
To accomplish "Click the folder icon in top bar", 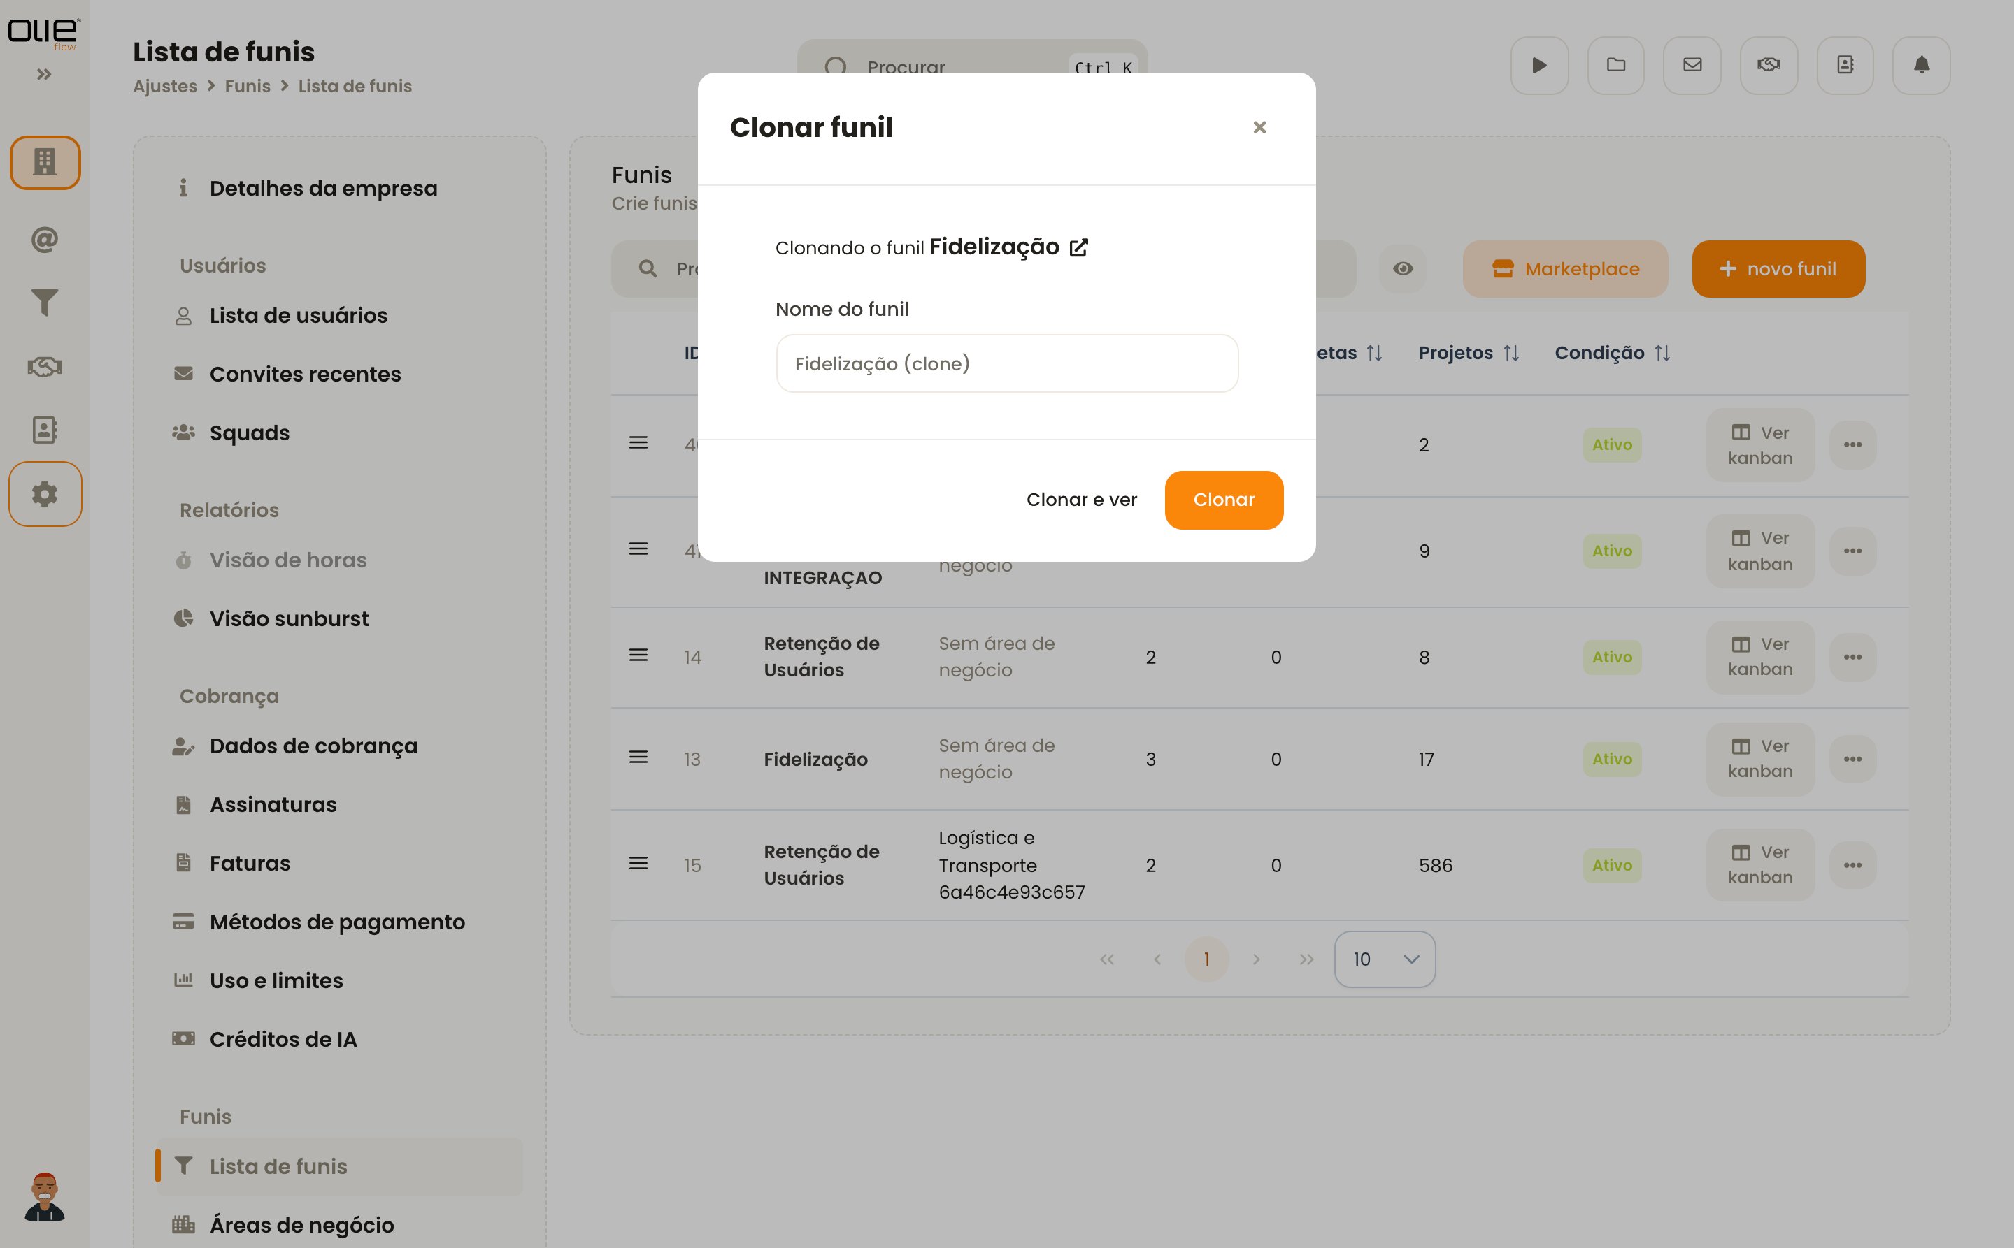I will pos(1616,65).
